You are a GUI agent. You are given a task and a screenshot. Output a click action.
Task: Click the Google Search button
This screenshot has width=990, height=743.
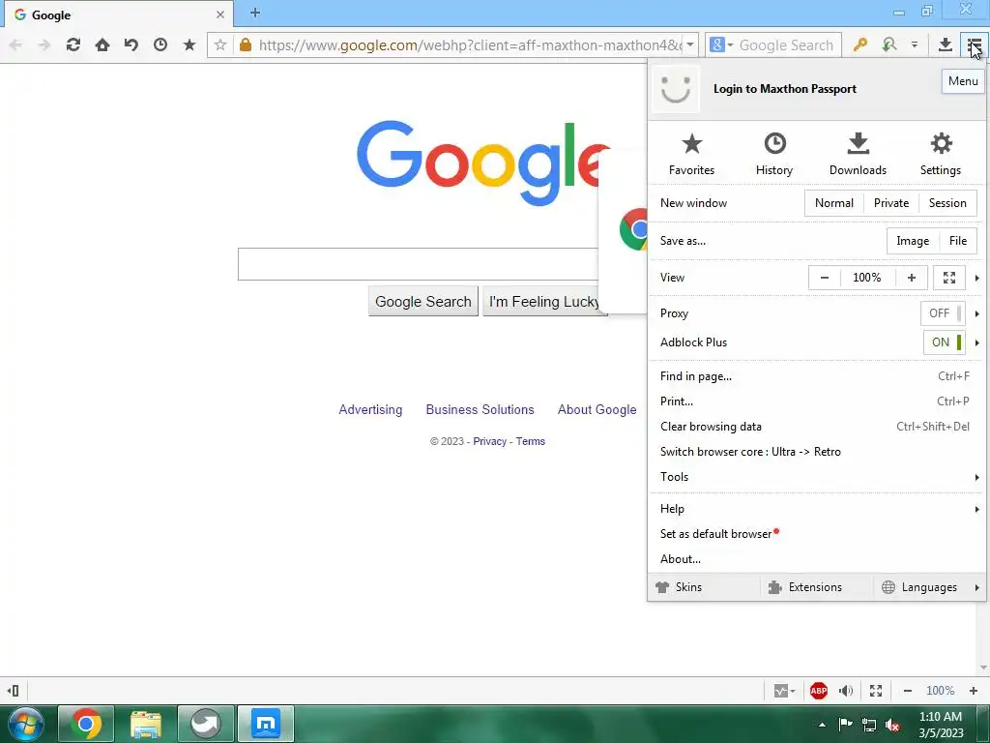click(423, 302)
